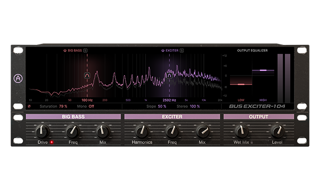Click the Arturia logo icon

[18, 78]
